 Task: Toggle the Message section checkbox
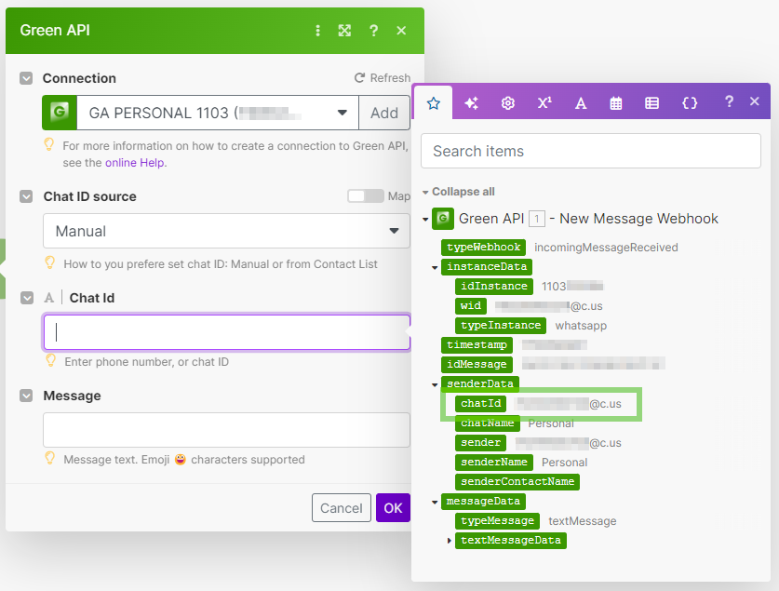pos(26,396)
